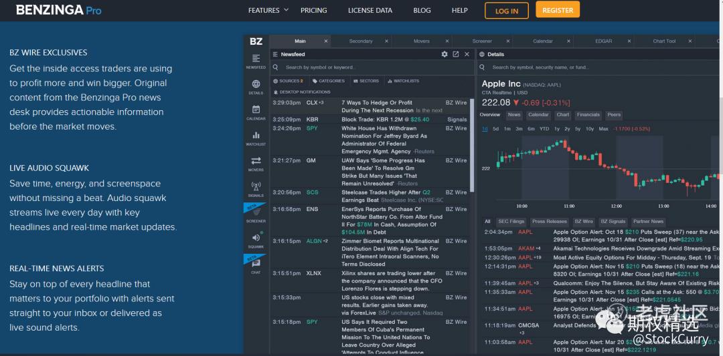Open the Watchlist sidebar icon
This screenshot has height=356, width=723.
coord(256,138)
